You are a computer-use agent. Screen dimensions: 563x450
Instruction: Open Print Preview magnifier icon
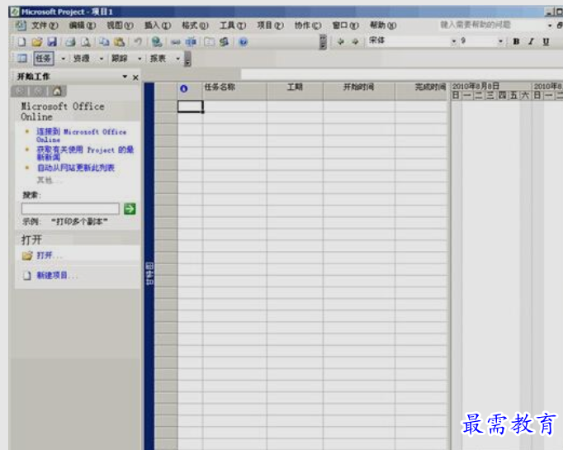click(86, 42)
